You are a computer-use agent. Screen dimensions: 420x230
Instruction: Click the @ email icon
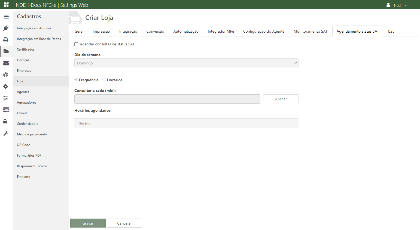click(6, 75)
